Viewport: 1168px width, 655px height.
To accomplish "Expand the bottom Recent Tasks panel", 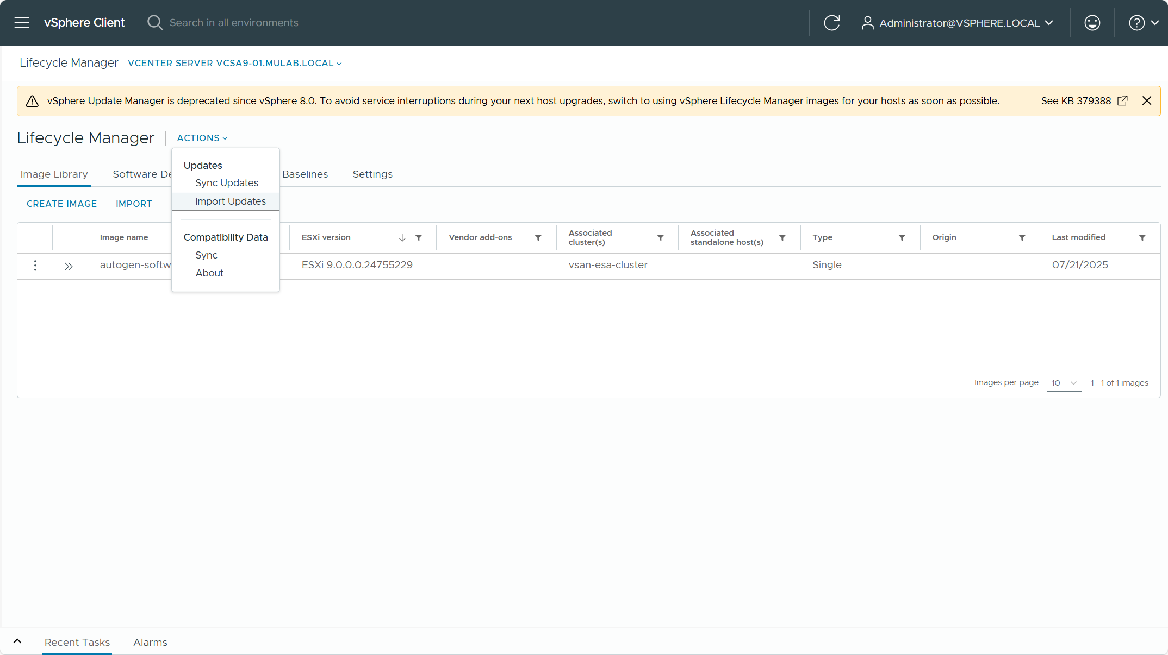I will pyautogui.click(x=17, y=641).
